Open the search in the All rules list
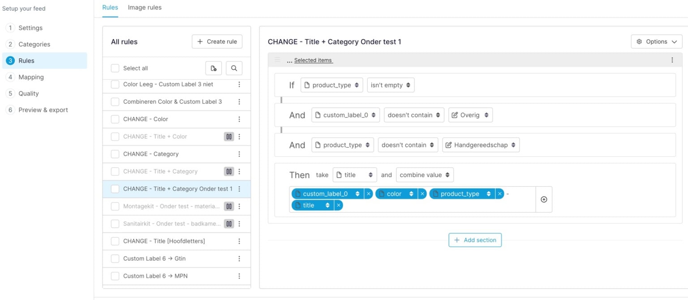688x300 pixels. tap(233, 68)
